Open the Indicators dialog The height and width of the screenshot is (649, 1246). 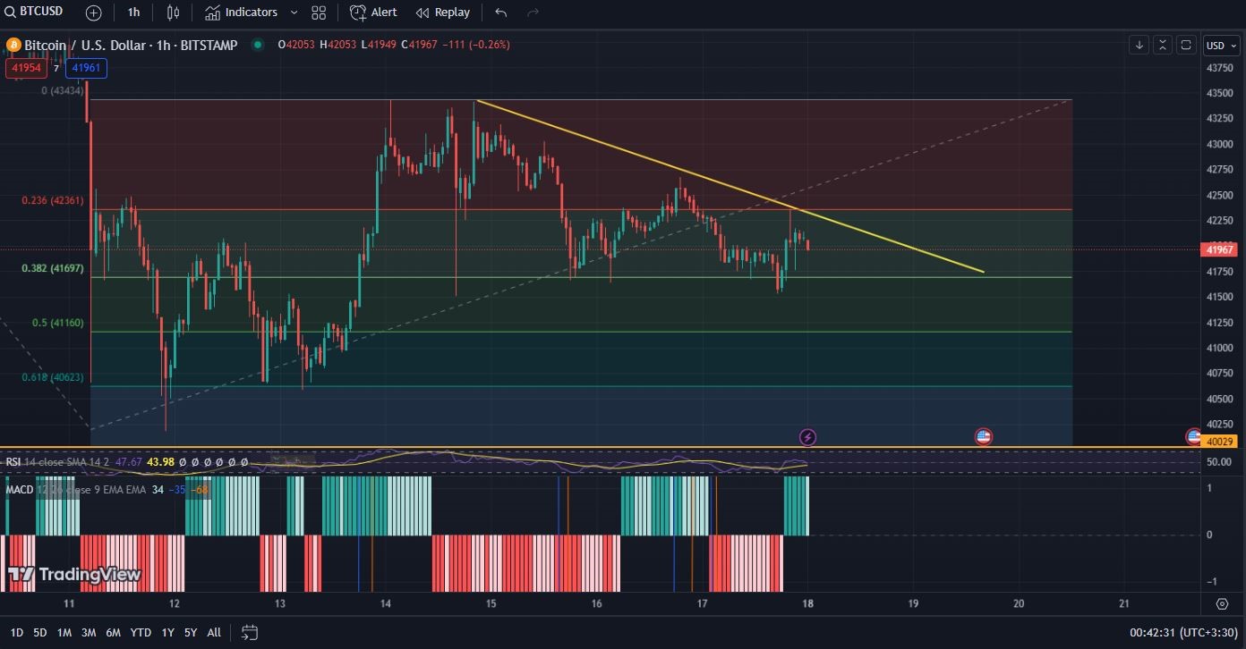click(x=241, y=13)
